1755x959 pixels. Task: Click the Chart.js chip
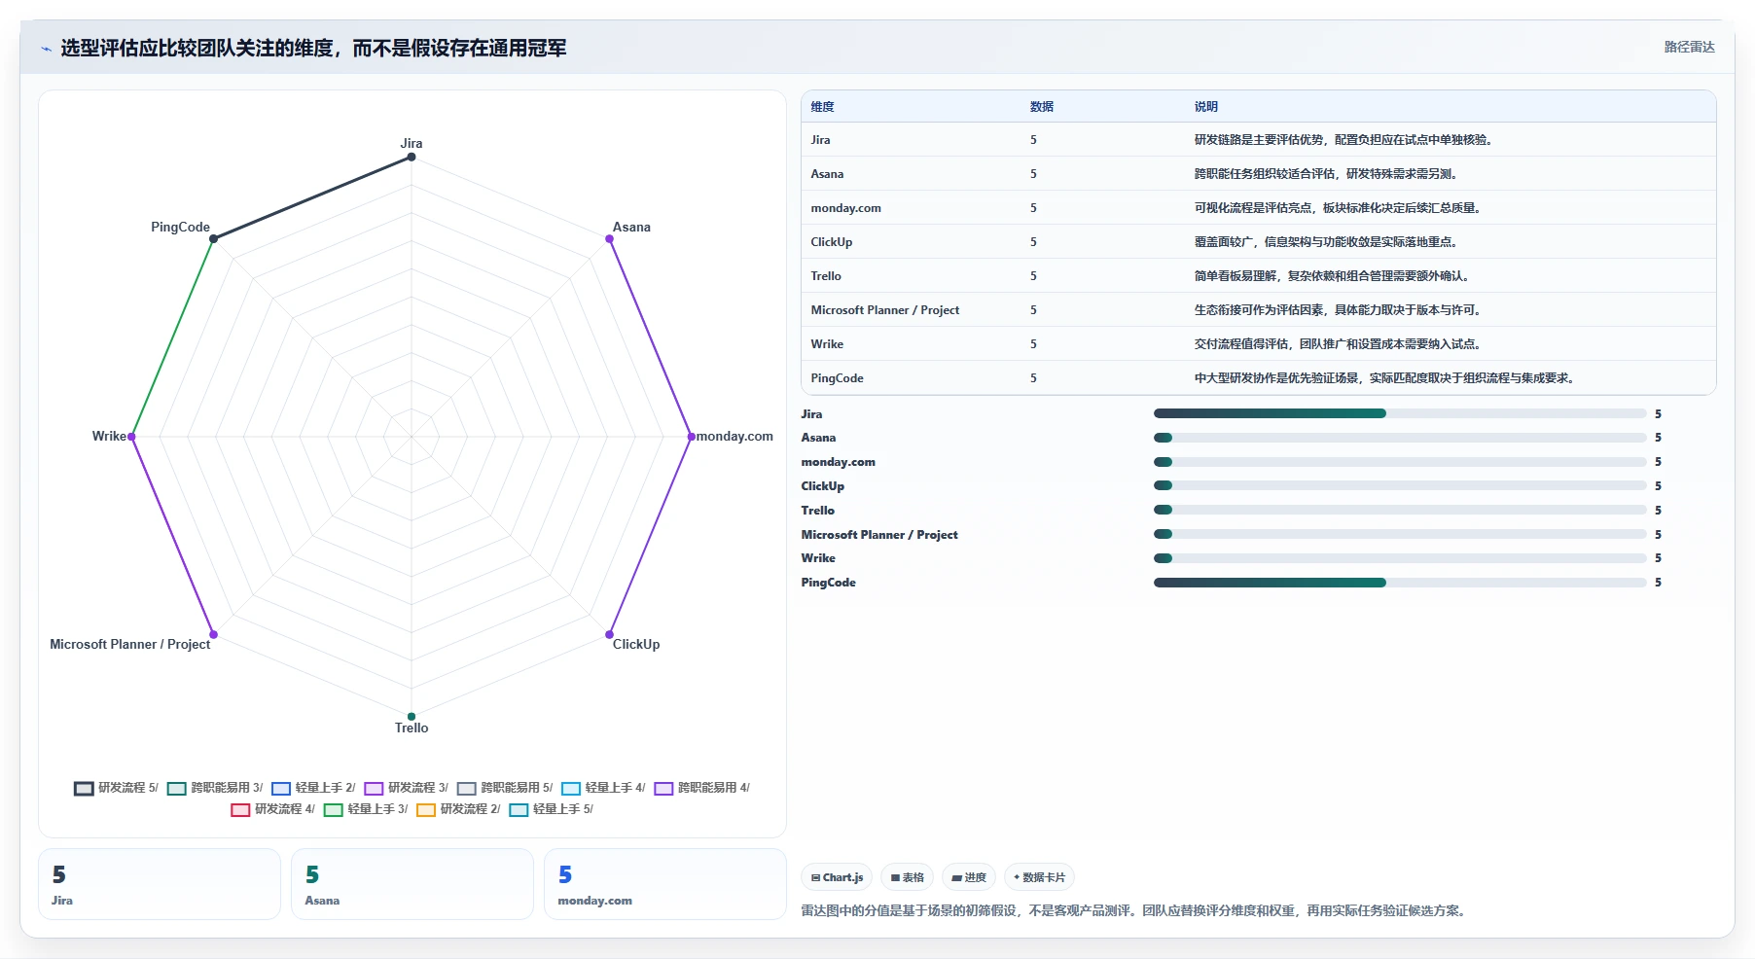click(x=837, y=877)
